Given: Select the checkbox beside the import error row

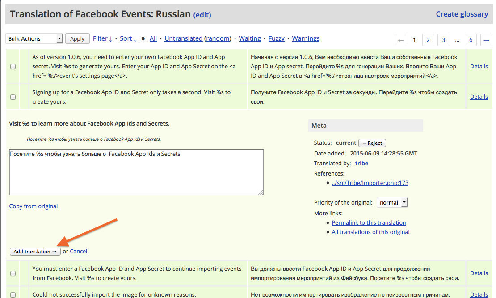Looking at the screenshot, I should 13,294.
